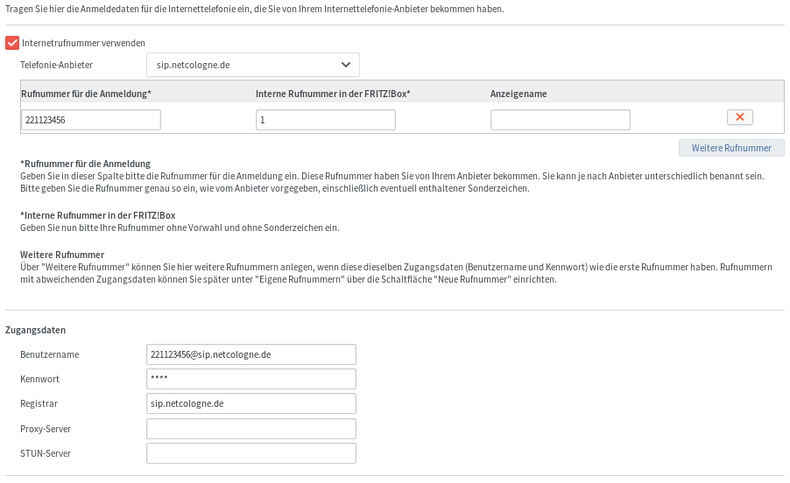Image resolution: width=790 pixels, height=483 pixels.
Task: Delete the phone number row with red X
Action: point(739,117)
